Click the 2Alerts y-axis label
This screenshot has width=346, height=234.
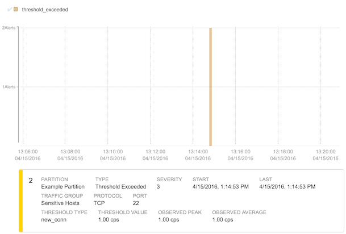pos(9,28)
